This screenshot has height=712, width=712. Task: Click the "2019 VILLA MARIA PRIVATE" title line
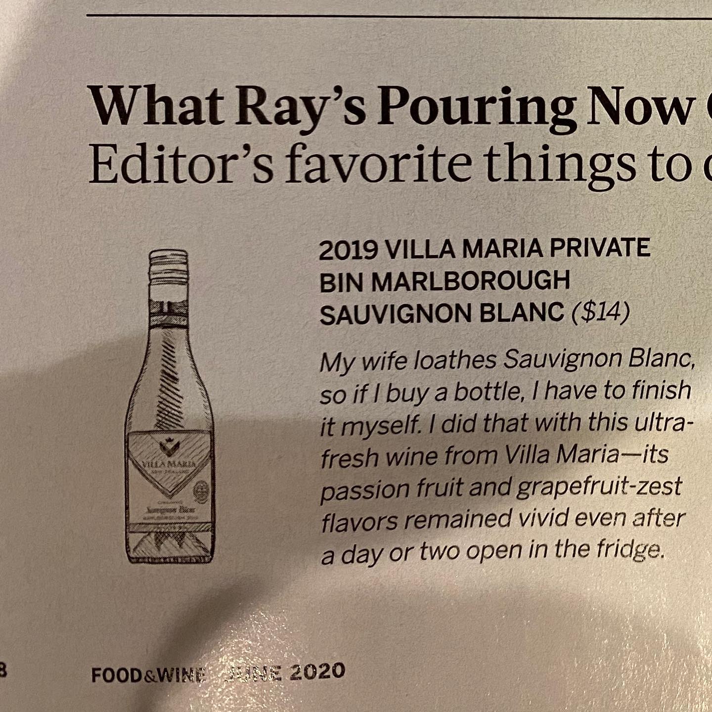point(485,248)
